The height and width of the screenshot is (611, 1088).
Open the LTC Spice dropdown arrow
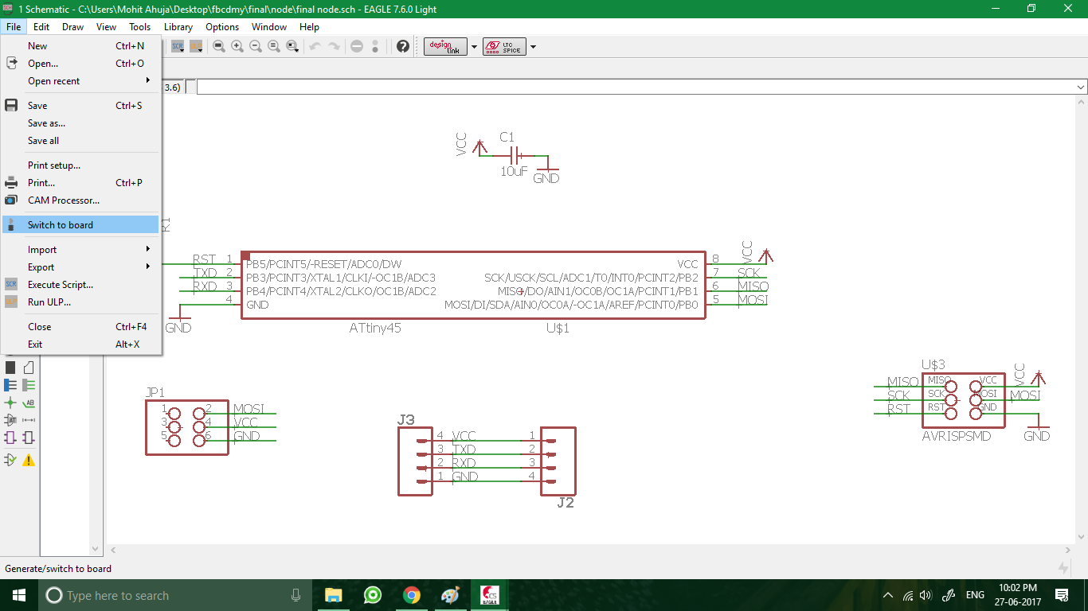tap(533, 46)
